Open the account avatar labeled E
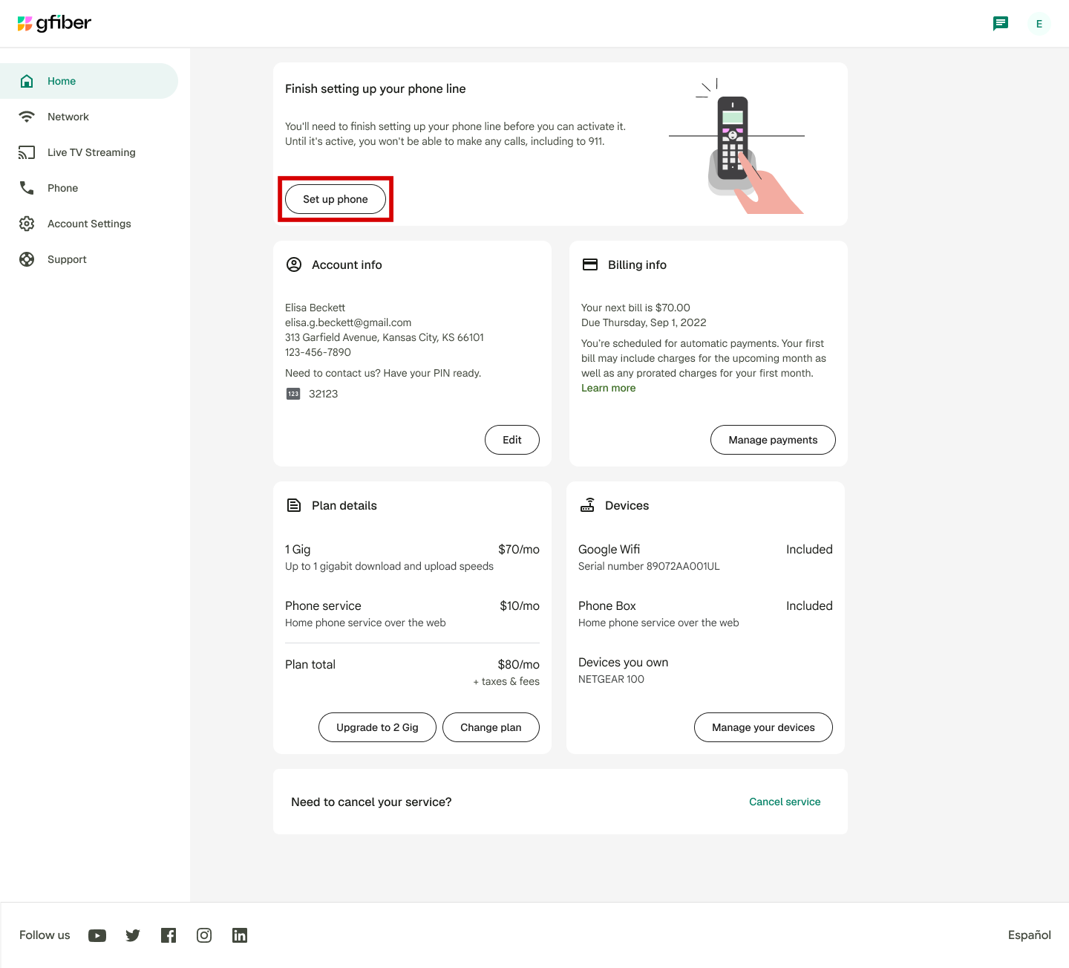Image resolution: width=1069 pixels, height=968 pixels. tap(1039, 24)
